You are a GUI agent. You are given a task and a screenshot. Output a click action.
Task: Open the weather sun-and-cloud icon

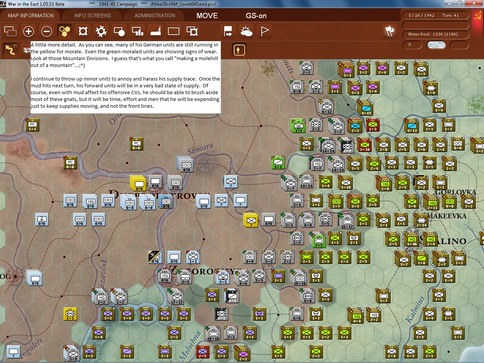coord(246,31)
